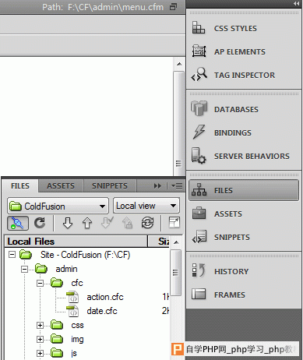303x360 pixels.
Task: Click the Local Files column header
Action: click(76, 242)
